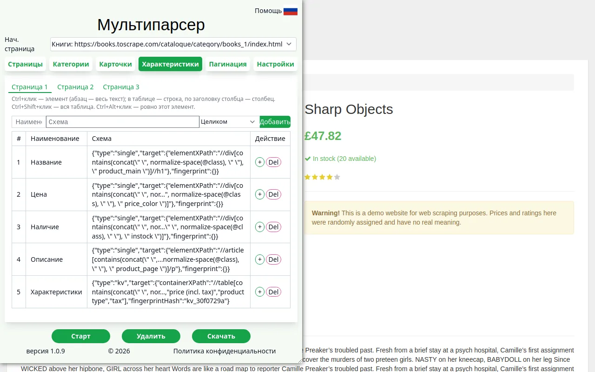Delete the Название schema row
595x372 pixels.
(273, 162)
